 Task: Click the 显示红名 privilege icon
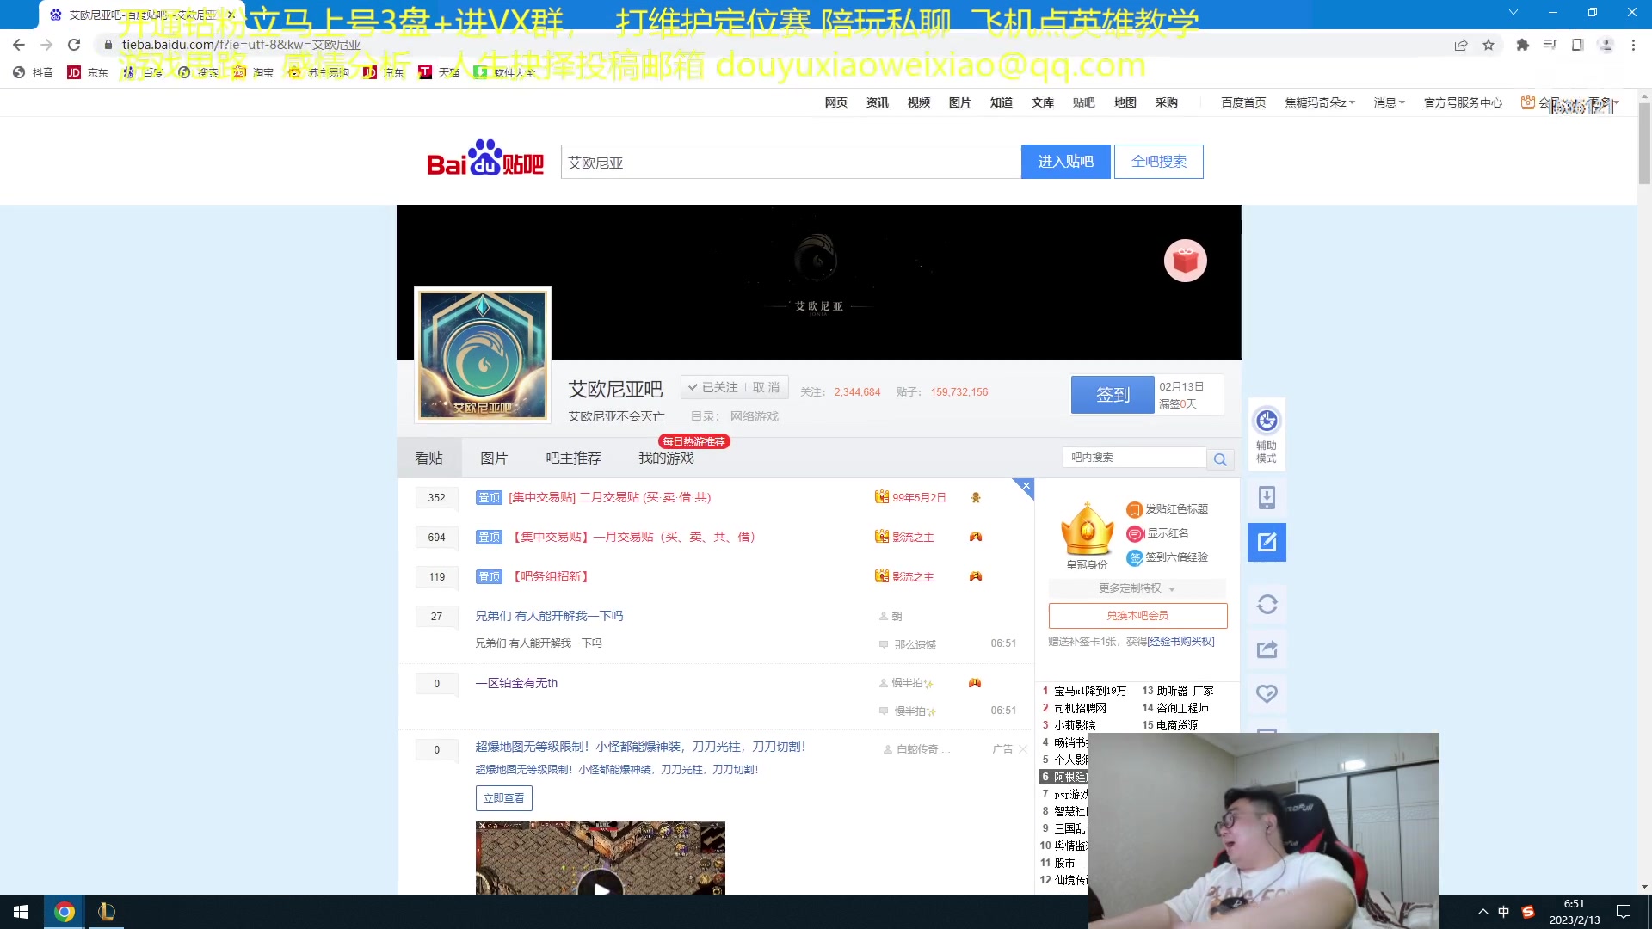1135,534
